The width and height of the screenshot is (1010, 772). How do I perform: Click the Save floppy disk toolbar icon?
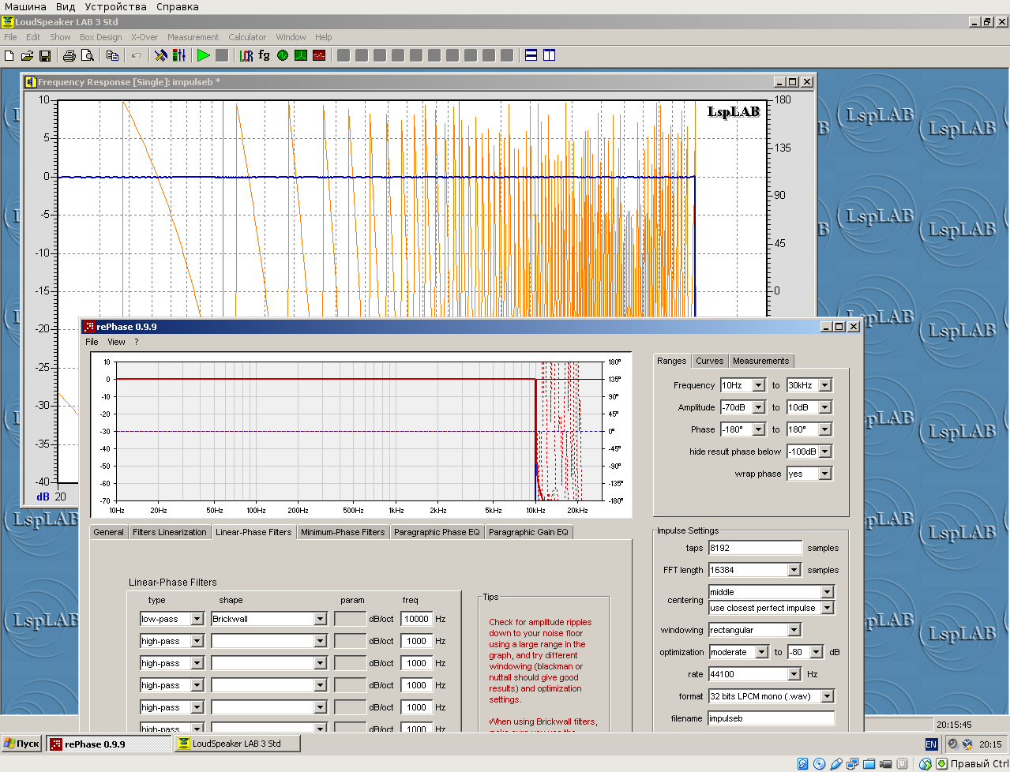[x=45, y=55]
